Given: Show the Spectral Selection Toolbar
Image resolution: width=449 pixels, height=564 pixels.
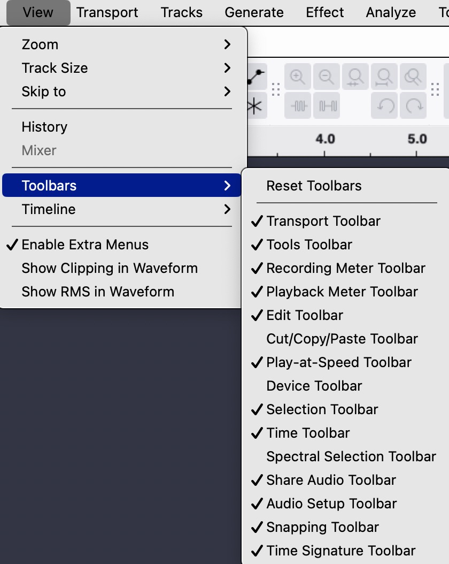Looking at the screenshot, I should pos(351,456).
